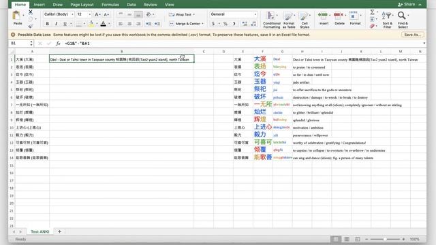The width and height of the screenshot is (436, 245).
Task: Expand the fill color dropdown arrow
Action: 97,24
